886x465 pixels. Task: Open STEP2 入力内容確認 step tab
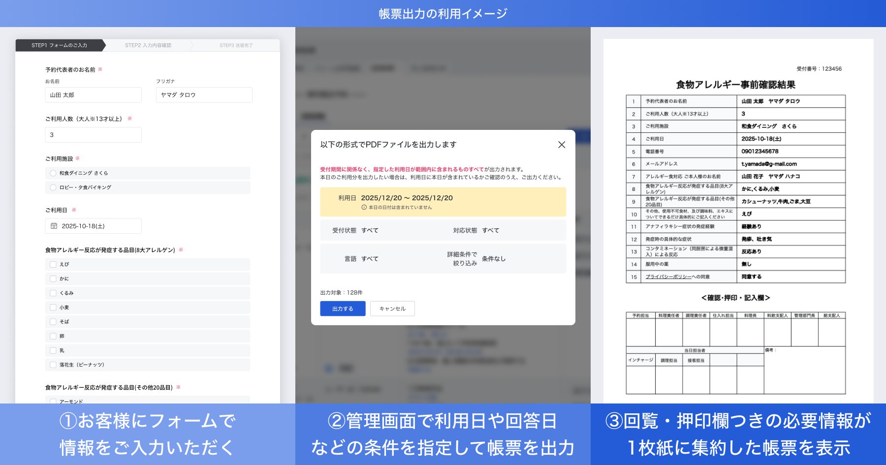point(148,45)
